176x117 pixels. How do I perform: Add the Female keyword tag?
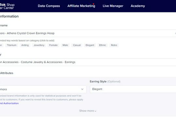pyautogui.click(x=53, y=45)
